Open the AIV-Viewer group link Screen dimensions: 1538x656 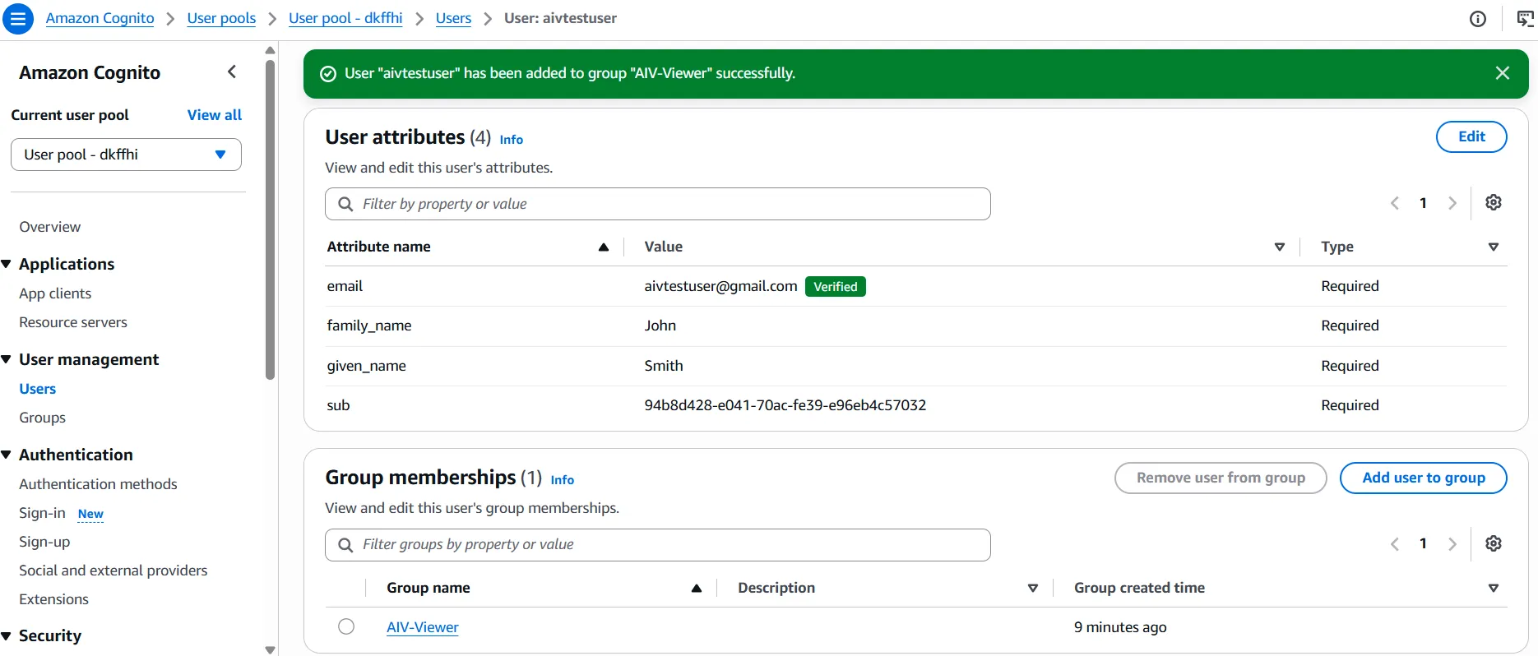click(423, 627)
